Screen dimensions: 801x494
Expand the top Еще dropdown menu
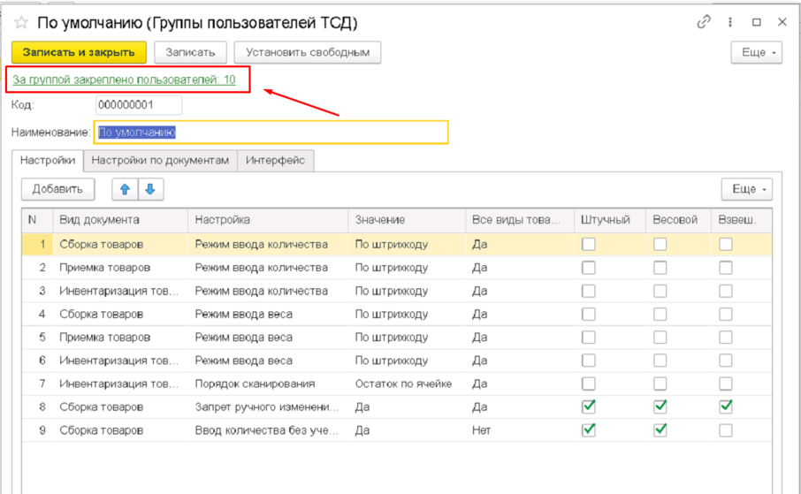pos(757,53)
